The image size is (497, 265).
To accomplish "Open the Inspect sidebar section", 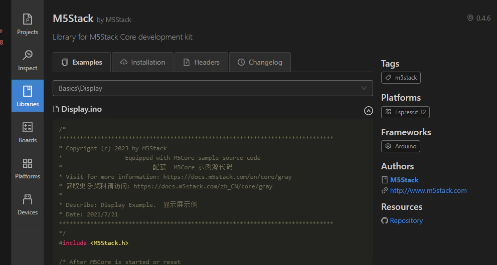I will pyautogui.click(x=28, y=61).
